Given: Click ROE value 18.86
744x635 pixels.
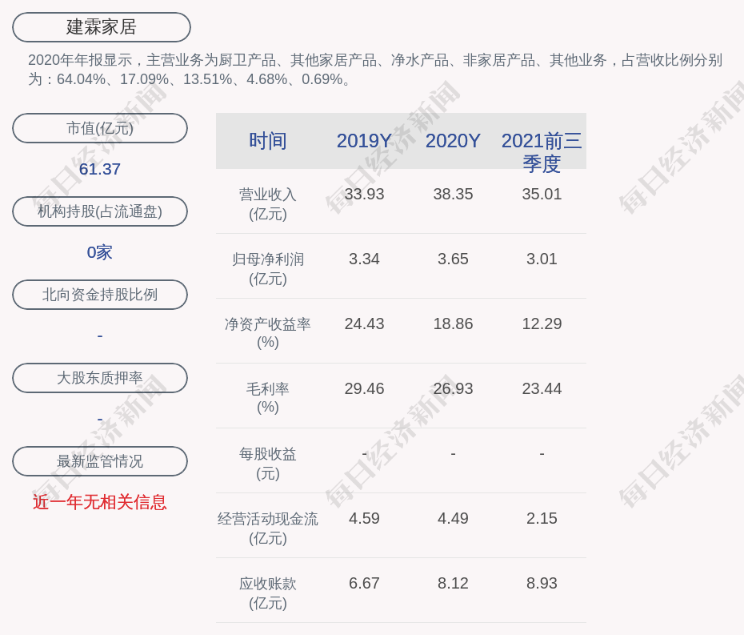Looking at the screenshot, I should point(453,324).
